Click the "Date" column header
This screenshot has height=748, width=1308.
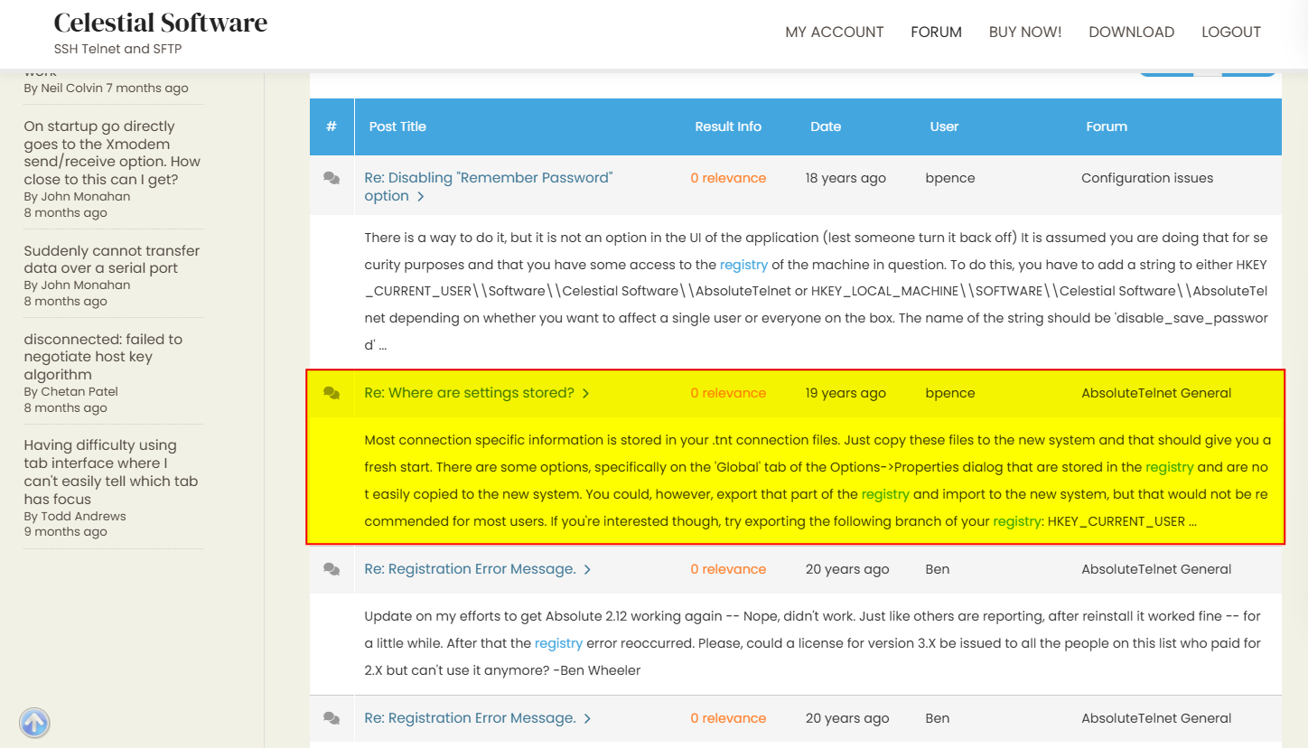click(x=825, y=126)
